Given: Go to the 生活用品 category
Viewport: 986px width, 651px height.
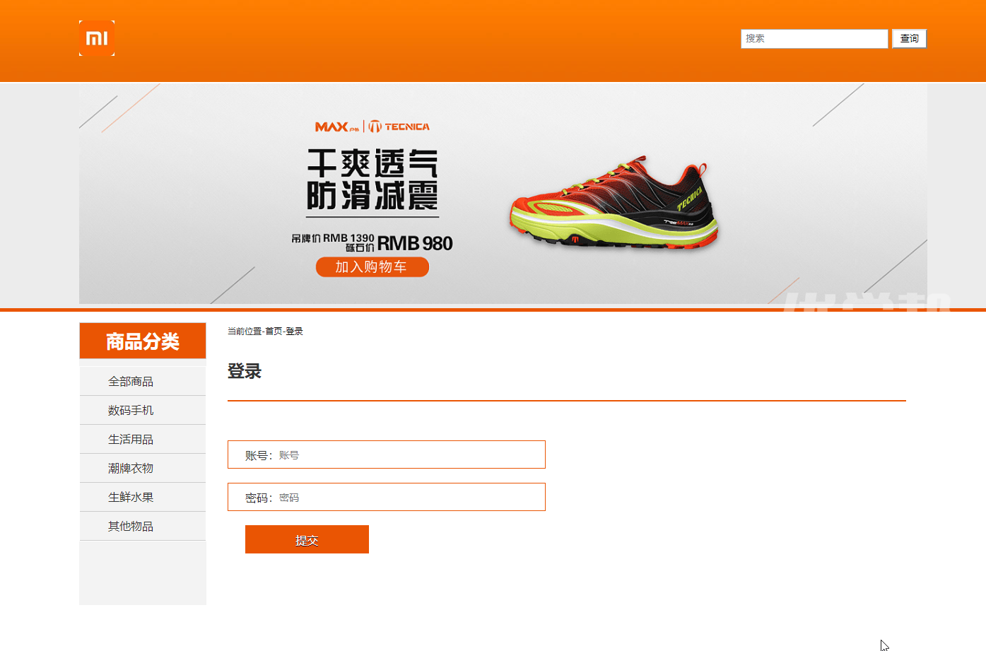Looking at the screenshot, I should click(x=131, y=440).
